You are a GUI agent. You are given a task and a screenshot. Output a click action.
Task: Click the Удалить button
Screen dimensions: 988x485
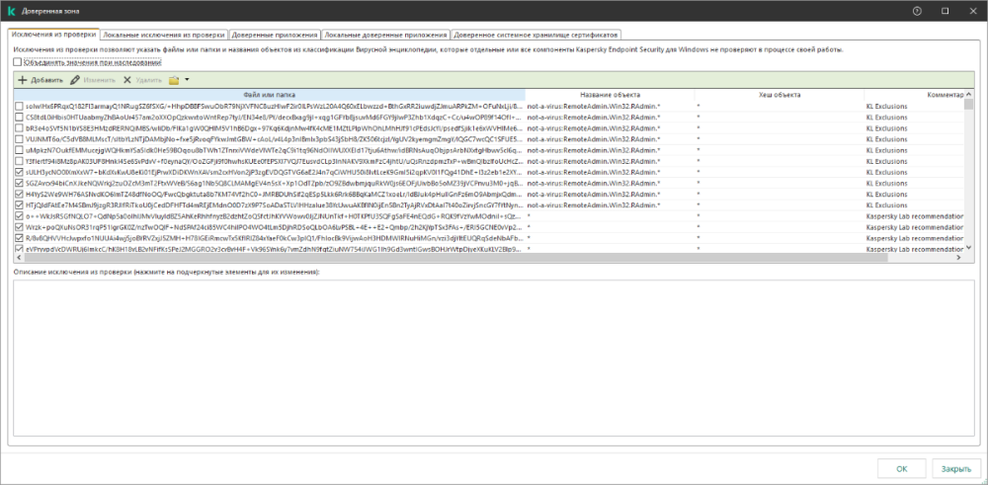pyautogui.click(x=142, y=81)
